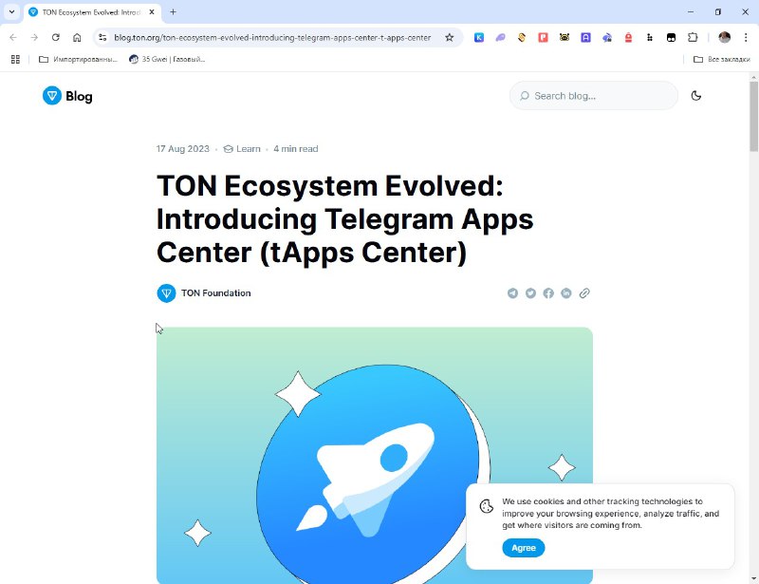759x584 pixels.
Task: Close the TON Ecosystem Evolved tab
Action: [x=152, y=12]
